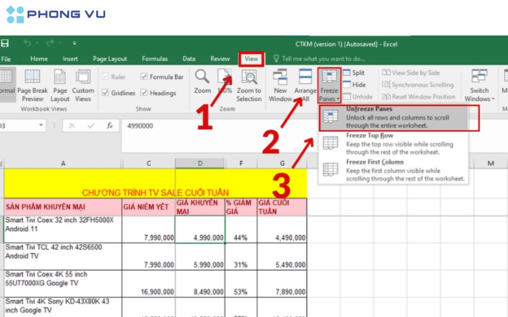Toggle the Formula Bar checkbox
The width and height of the screenshot is (508, 317).
144,76
